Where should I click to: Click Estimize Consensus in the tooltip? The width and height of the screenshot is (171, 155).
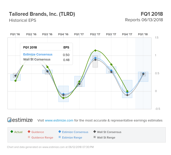(x=38, y=54)
